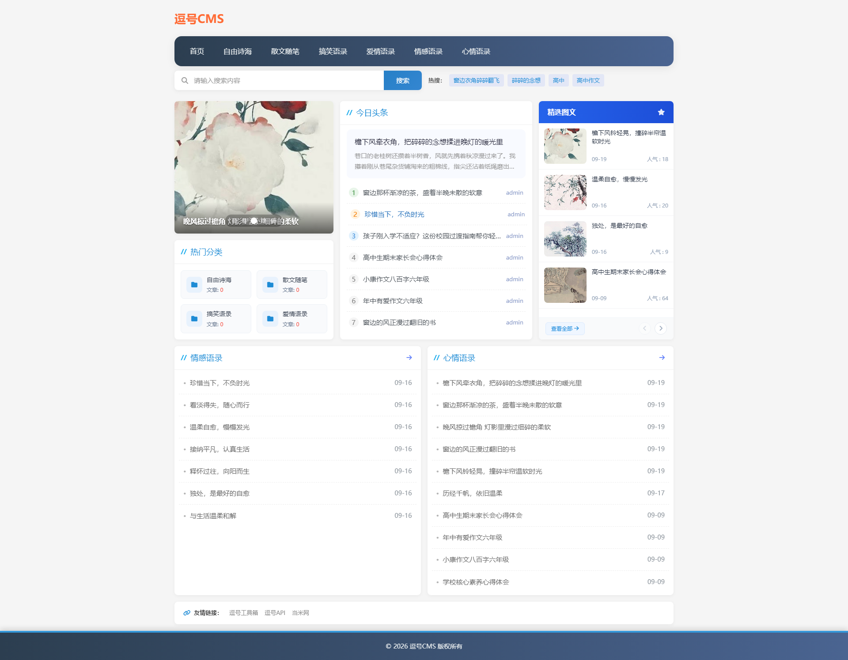This screenshot has width=848, height=660.
Task: Open 搞笑语录 in navigation bar
Action: click(333, 51)
